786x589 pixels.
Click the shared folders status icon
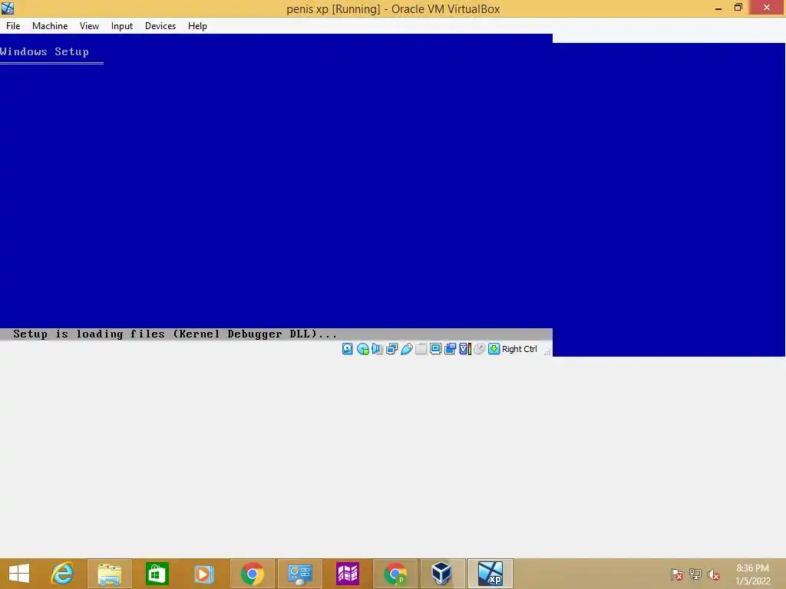pos(421,349)
